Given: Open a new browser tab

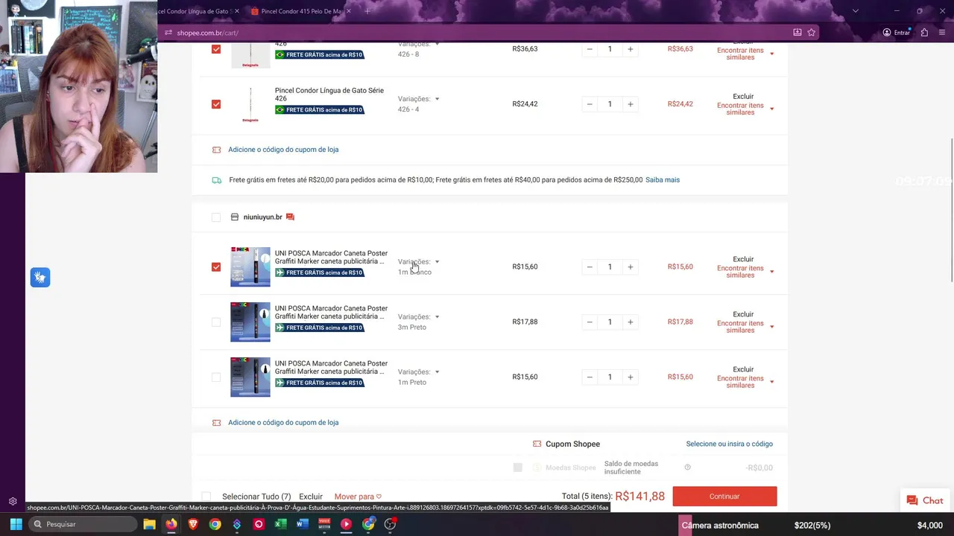Looking at the screenshot, I should pyautogui.click(x=367, y=11).
